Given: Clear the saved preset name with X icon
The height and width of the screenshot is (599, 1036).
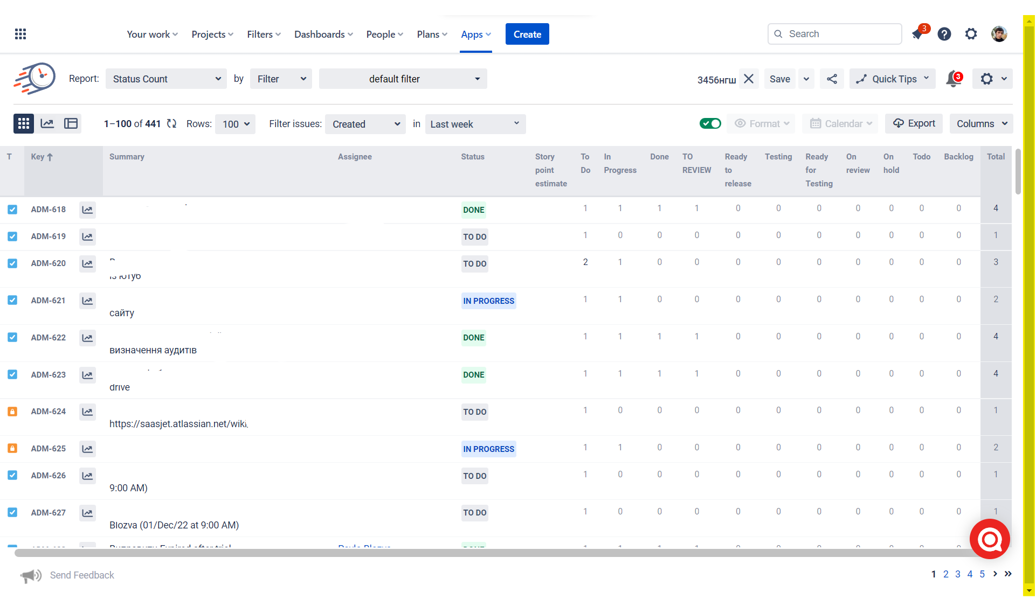Looking at the screenshot, I should coord(749,79).
